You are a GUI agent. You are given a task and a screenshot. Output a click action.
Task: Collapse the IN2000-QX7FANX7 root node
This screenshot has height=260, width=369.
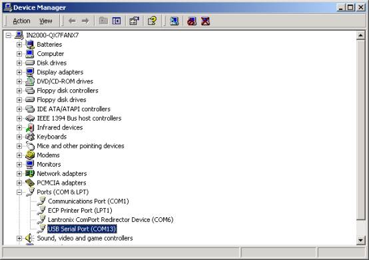click(9, 35)
